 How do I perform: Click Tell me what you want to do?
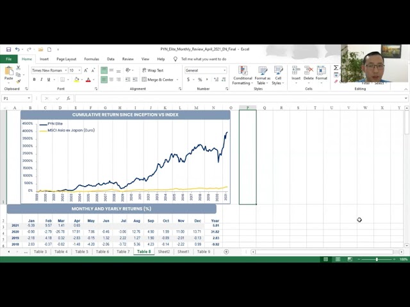204,59
